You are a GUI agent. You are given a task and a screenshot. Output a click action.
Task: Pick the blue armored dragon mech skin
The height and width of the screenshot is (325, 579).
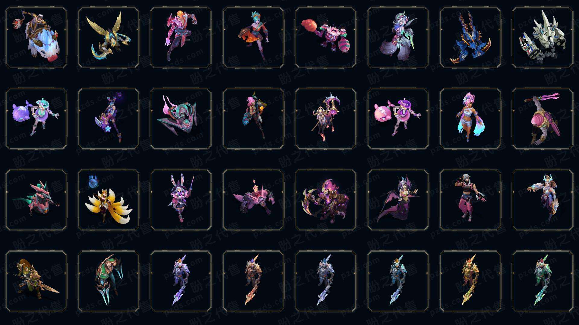point(470,38)
